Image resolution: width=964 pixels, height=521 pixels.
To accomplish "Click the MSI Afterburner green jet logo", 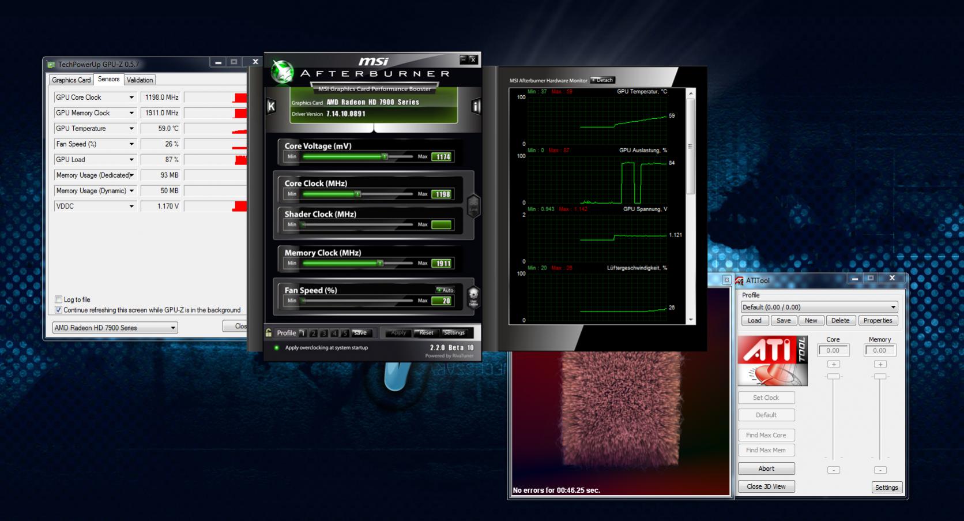I will [x=283, y=72].
